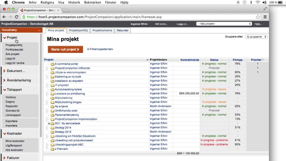Click folder icon of Strategi 2014
Image resolution: width=286 pixels, height=161 pixels.
click(53, 127)
